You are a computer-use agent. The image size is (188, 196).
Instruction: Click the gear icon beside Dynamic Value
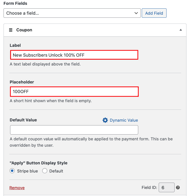pos(105,120)
